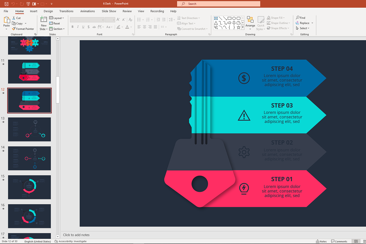Choose the triangle shape in gallery

pyautogui.click(x=216, y=23)
